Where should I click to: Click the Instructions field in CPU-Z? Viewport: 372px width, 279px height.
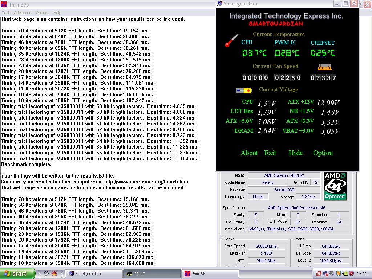(298, 229)
